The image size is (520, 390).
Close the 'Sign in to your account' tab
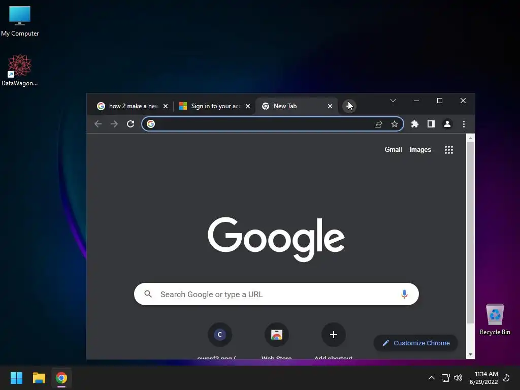248,106
